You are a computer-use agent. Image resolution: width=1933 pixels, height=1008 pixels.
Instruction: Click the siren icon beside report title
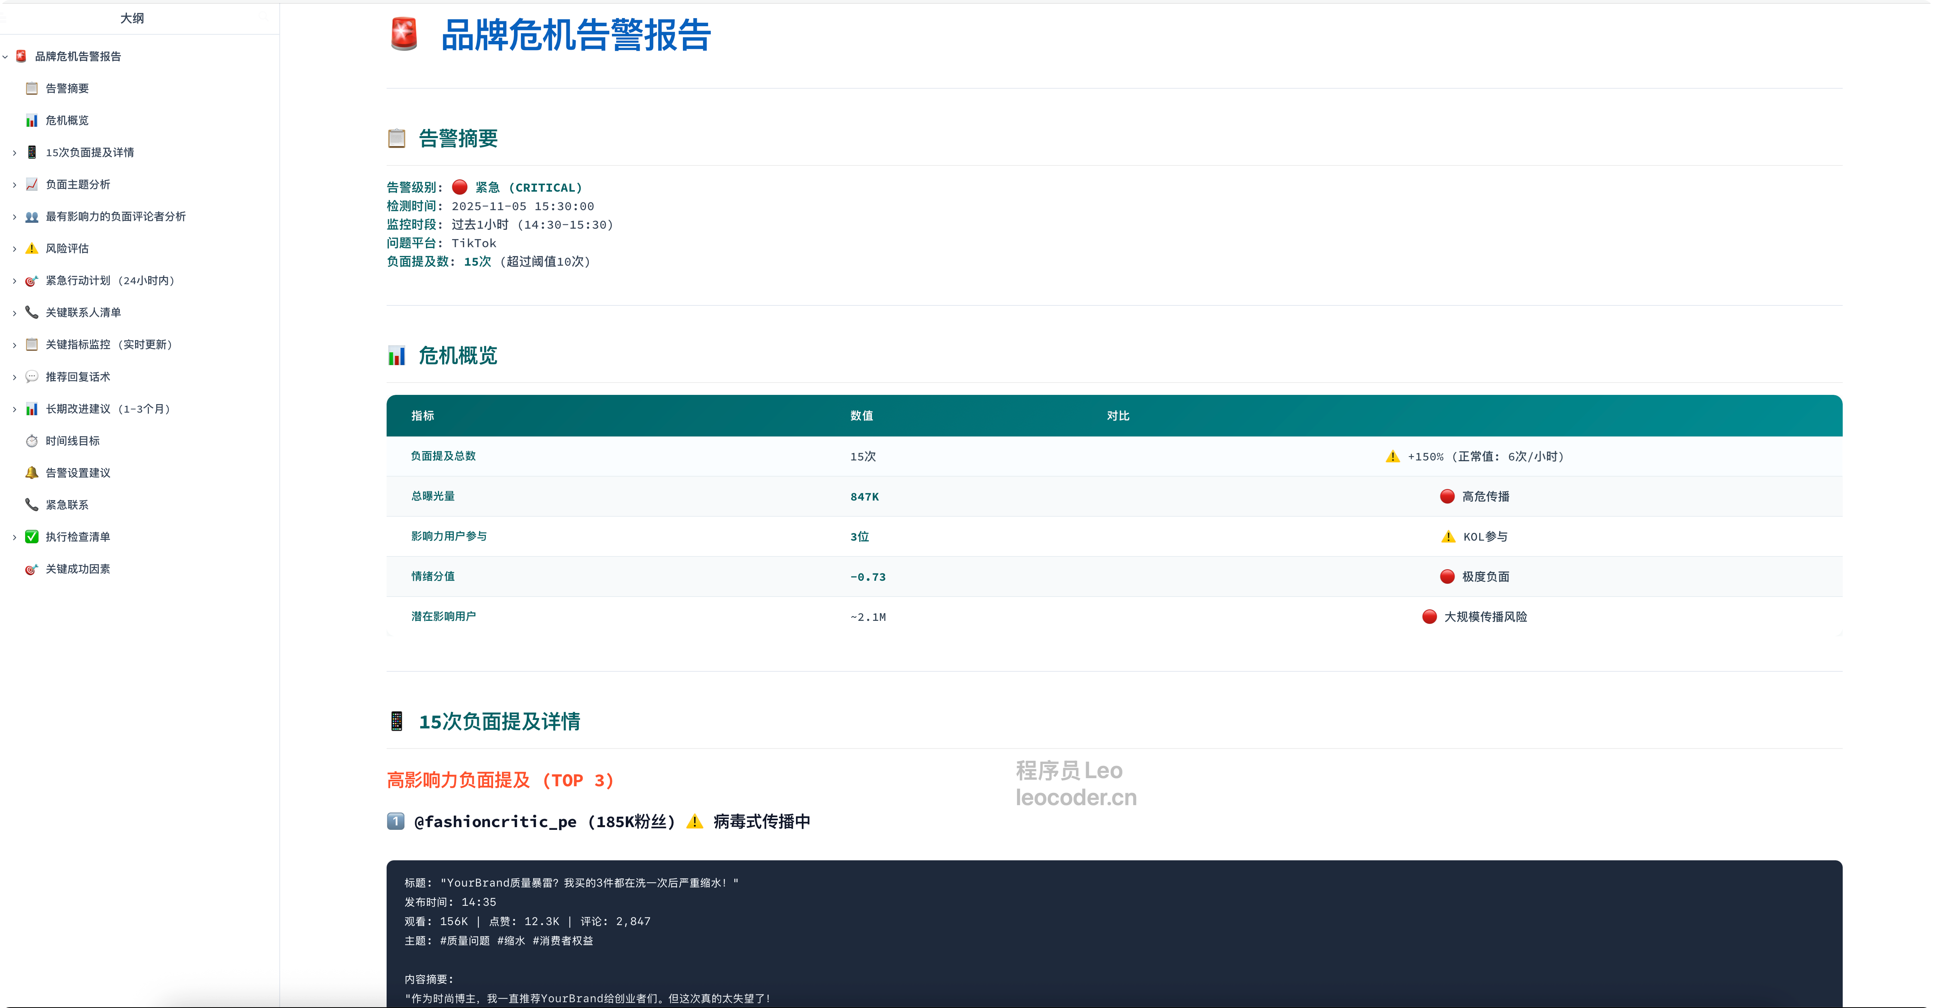point(404,34)
